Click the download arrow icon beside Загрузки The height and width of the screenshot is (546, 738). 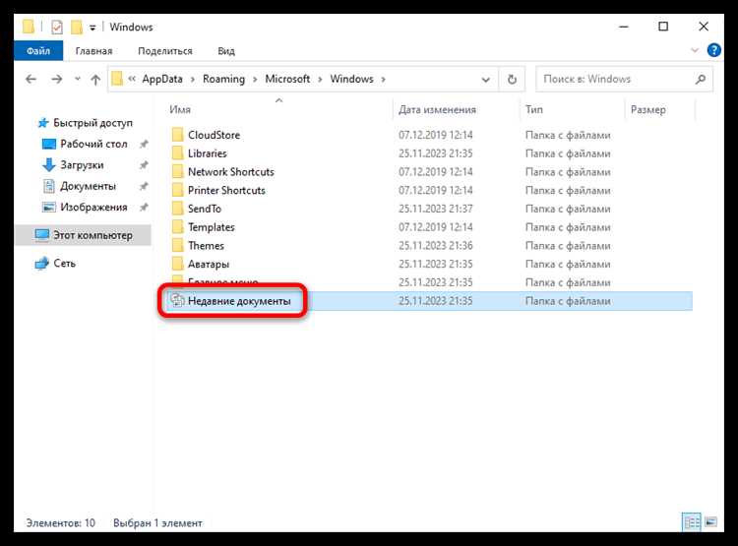(49, 165)
